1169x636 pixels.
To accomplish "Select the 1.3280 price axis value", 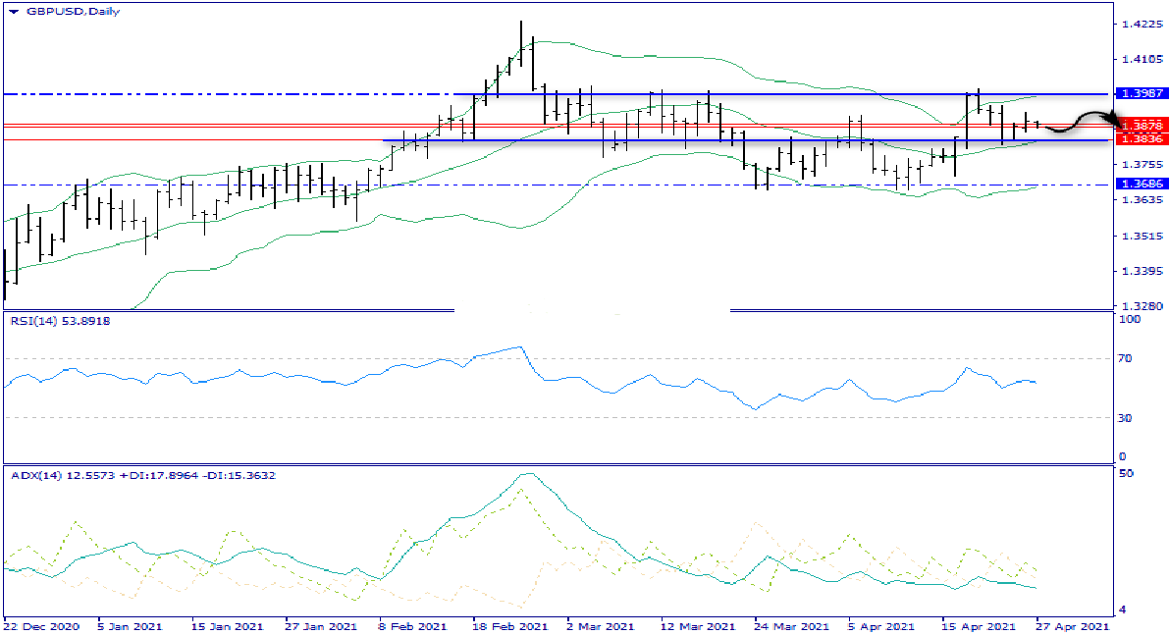I will pyautogui.click(x=1142, y=306).
